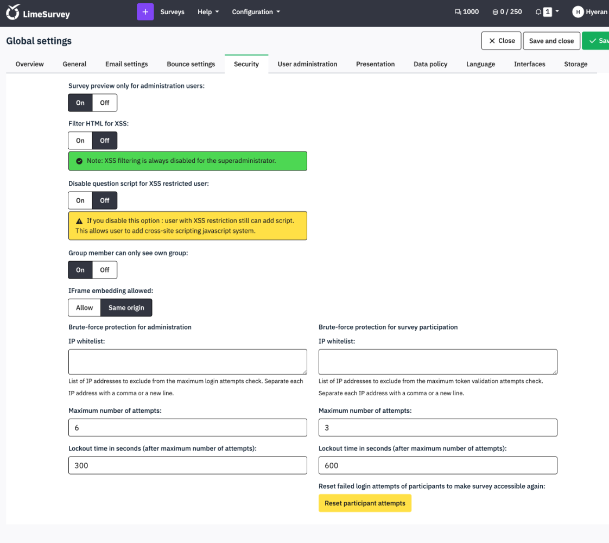Click survey participation maximum attempts field showing 3

coord(437,428)
